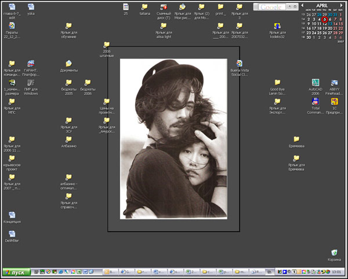The image size is (348, 279).
Task: Open the Съемный диск (T) icon
Action: [x=164, y=7]
